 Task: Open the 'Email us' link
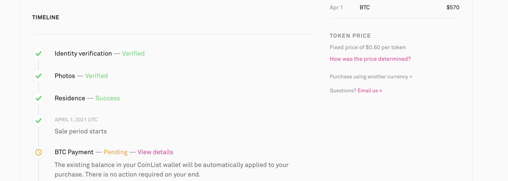(x=369, y=90)
